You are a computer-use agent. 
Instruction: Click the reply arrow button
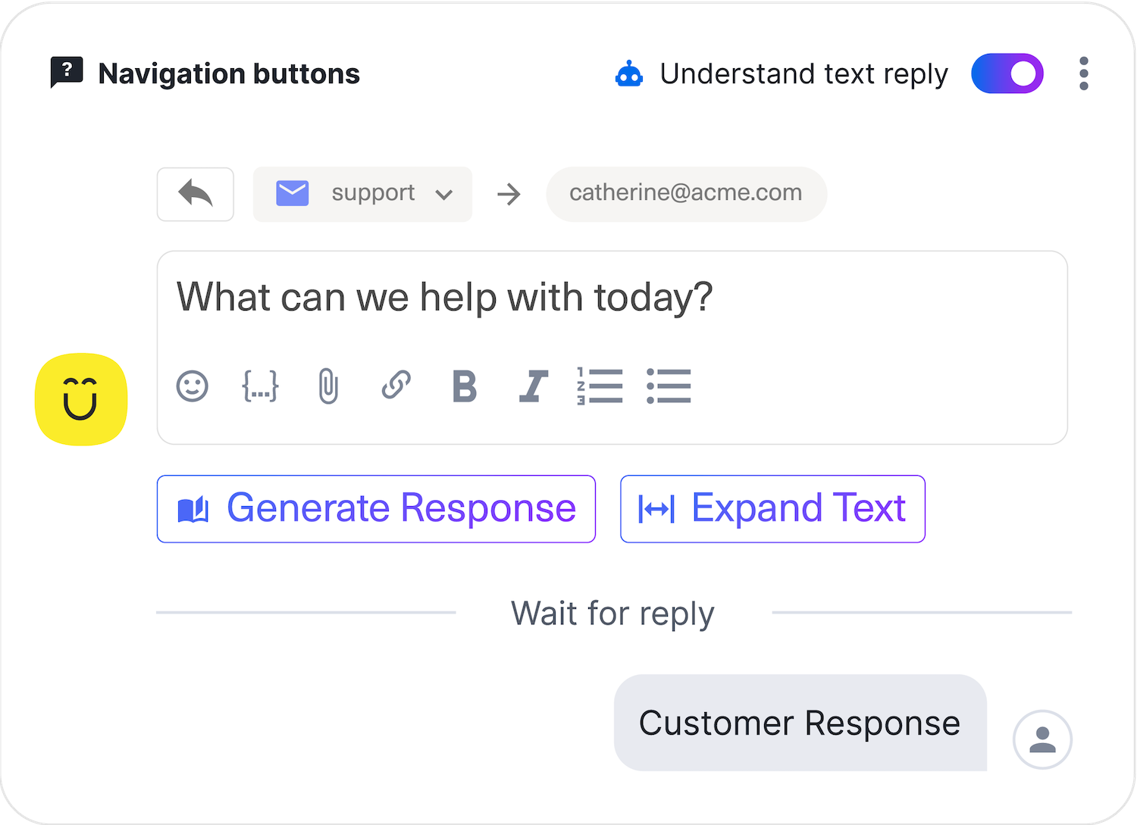195,194
